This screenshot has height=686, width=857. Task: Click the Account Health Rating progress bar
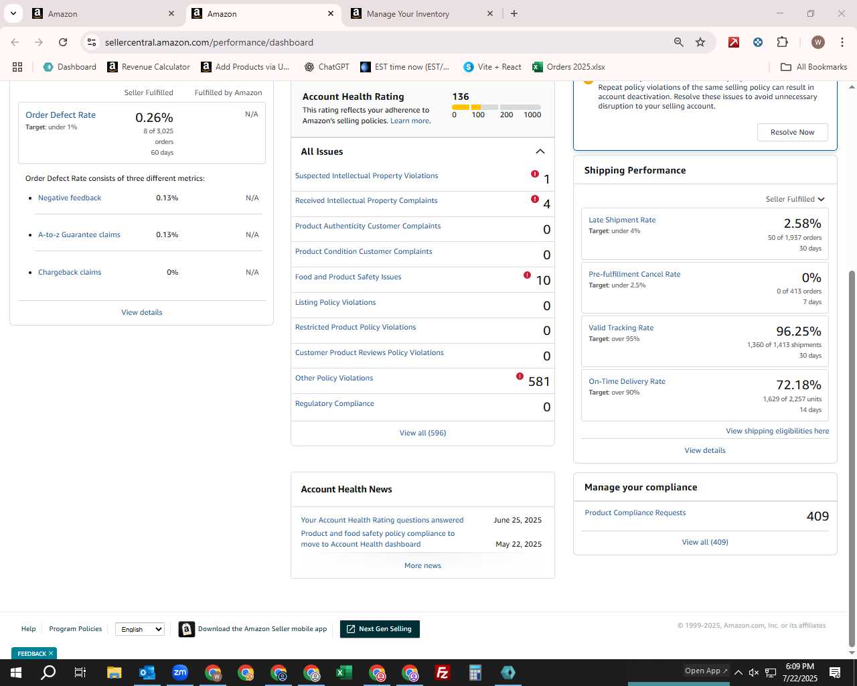(x=496, y=107)
